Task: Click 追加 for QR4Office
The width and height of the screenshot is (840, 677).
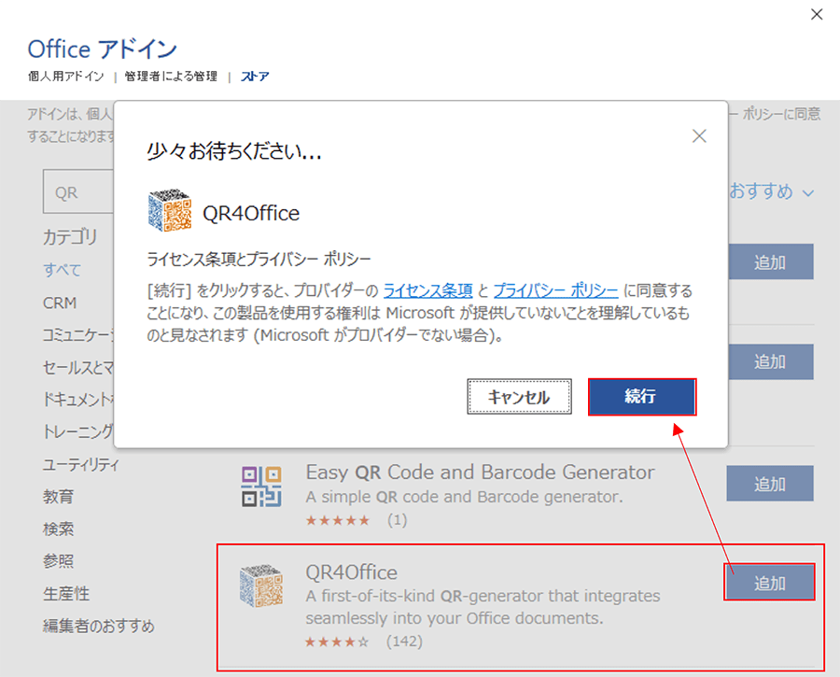Action: [769, 582]
